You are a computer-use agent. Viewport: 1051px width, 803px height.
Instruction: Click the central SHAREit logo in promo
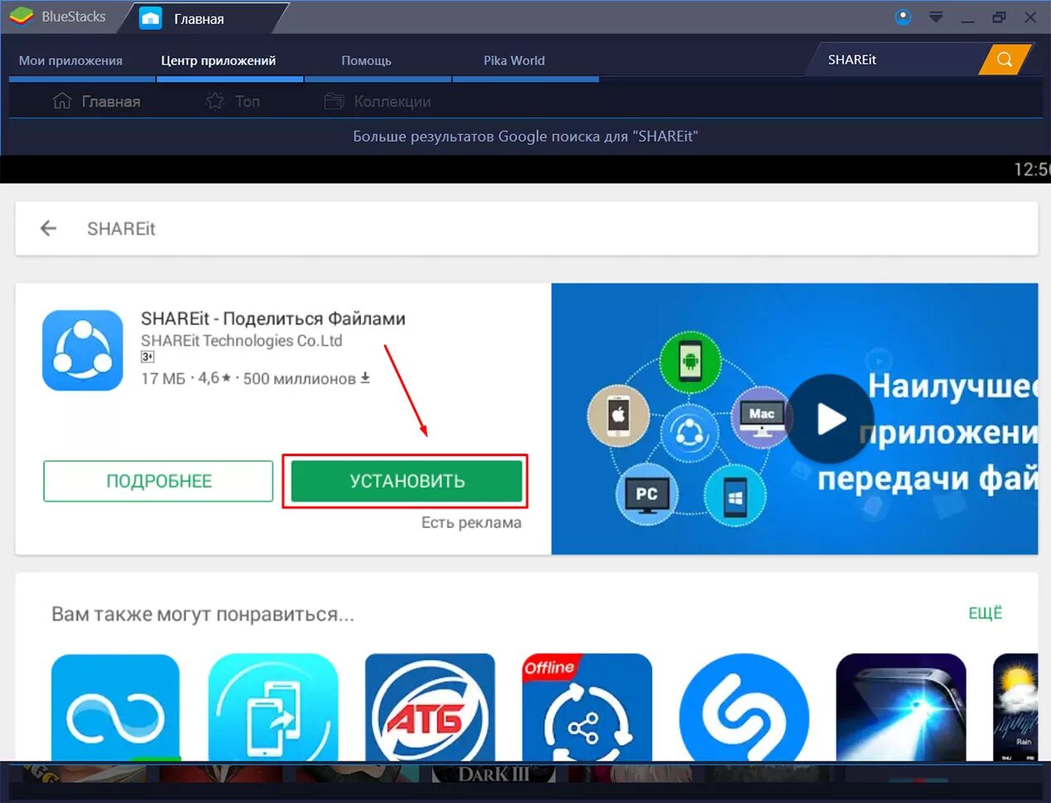689,432
